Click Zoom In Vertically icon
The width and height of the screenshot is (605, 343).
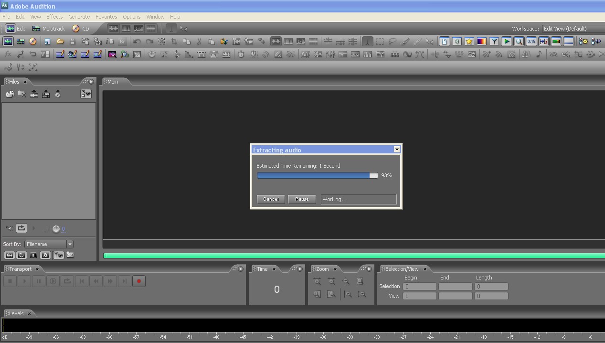point(348,294)
